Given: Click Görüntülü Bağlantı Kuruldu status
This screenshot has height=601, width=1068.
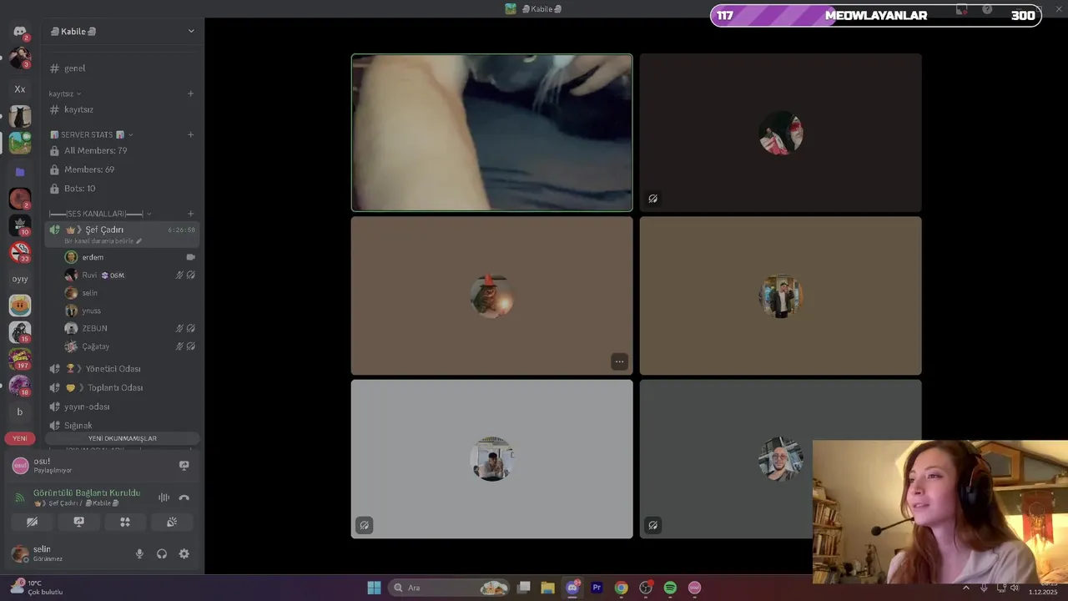Looking at the screenshot, I should coord(87,492).
